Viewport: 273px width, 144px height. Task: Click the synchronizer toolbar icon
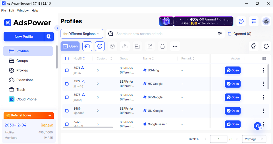pos(100,46)
